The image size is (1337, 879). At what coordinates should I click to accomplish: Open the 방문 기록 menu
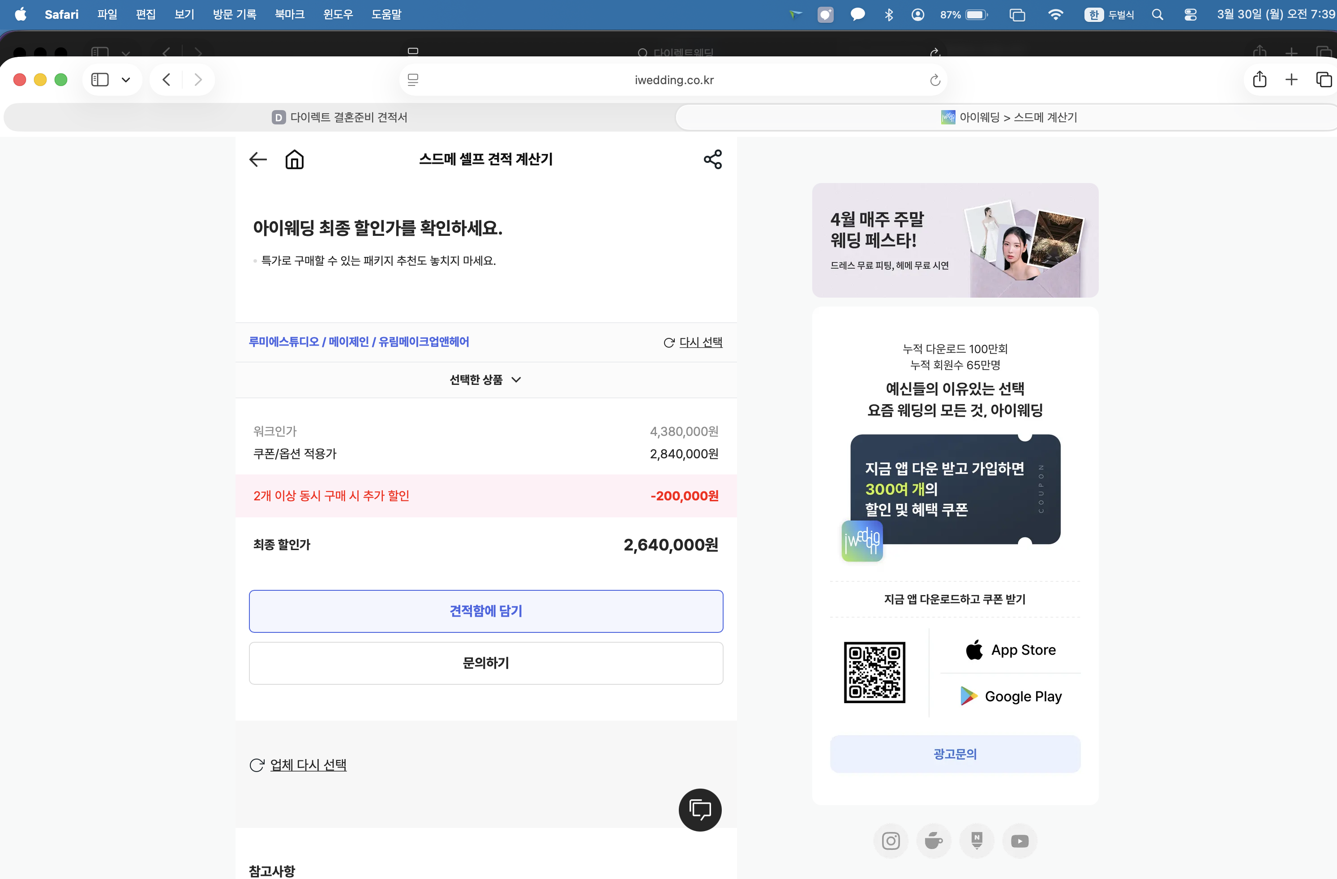(x=234, y=14)
